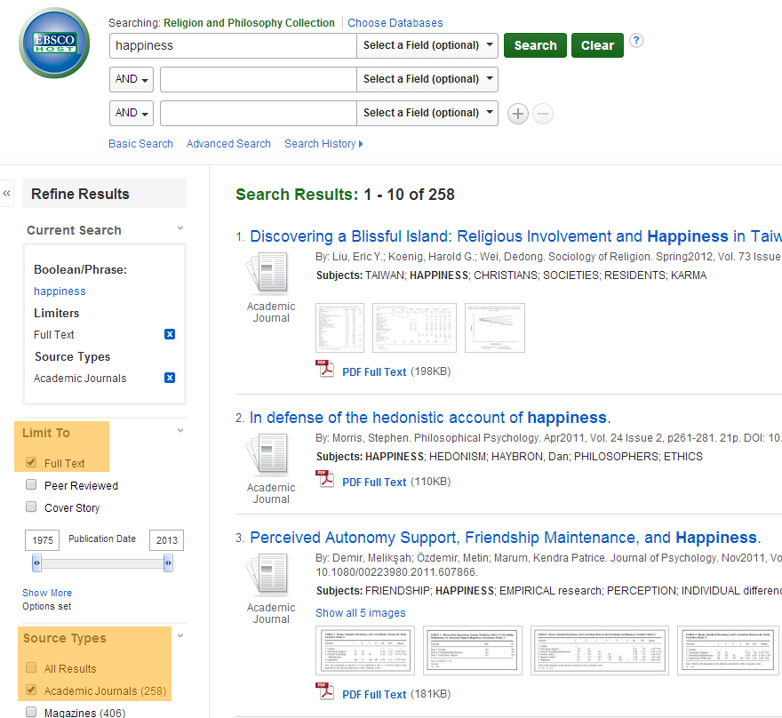
Task: Check the All Results source type
Action: click(31, 667)
